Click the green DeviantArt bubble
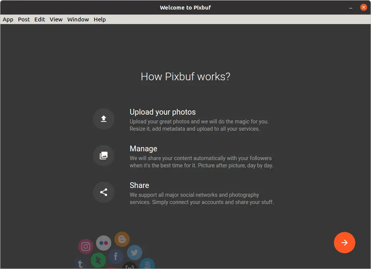This screenshot has width=371, height=269. click(x=98, y=260)
